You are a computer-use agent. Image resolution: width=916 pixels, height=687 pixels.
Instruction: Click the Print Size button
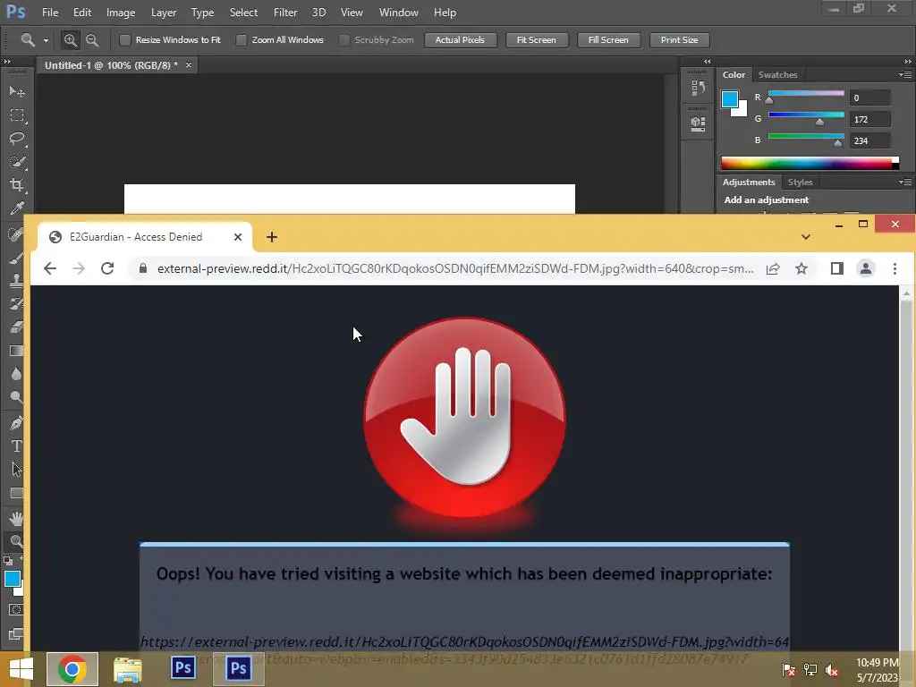[x=680, y=39]
